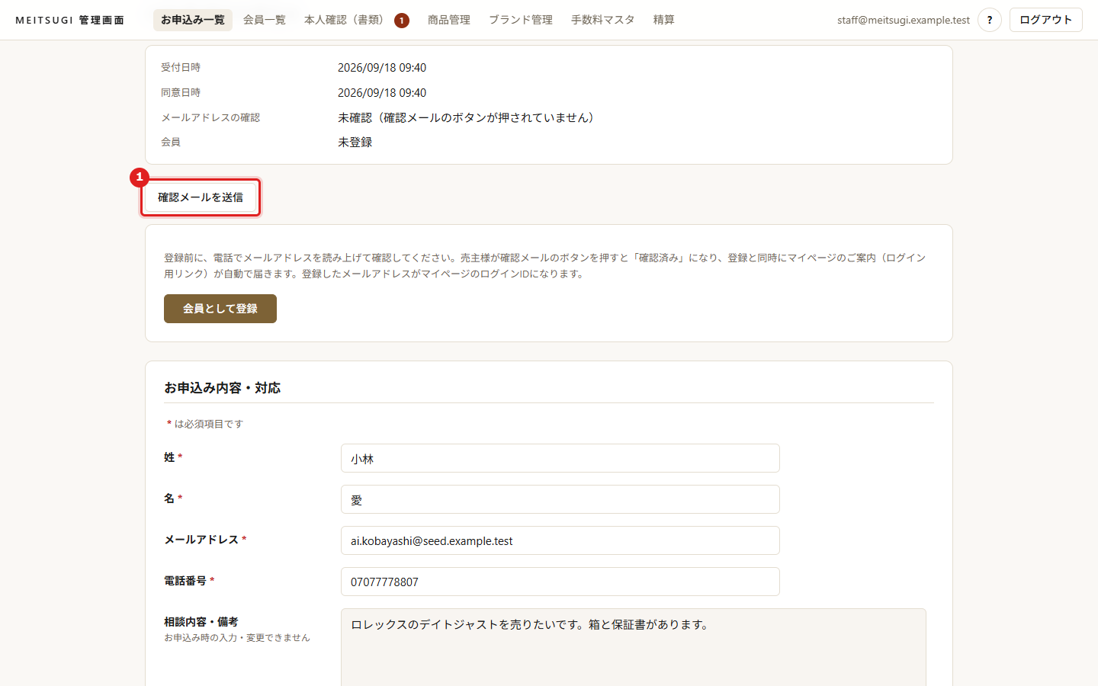1098x686 pixels.
Task: Click the 同意日時 label
Action: click(181, 92)
